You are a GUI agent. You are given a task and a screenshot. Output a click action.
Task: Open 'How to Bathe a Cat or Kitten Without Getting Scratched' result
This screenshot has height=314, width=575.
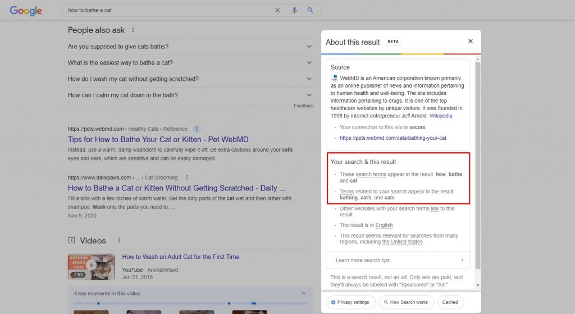176,188
